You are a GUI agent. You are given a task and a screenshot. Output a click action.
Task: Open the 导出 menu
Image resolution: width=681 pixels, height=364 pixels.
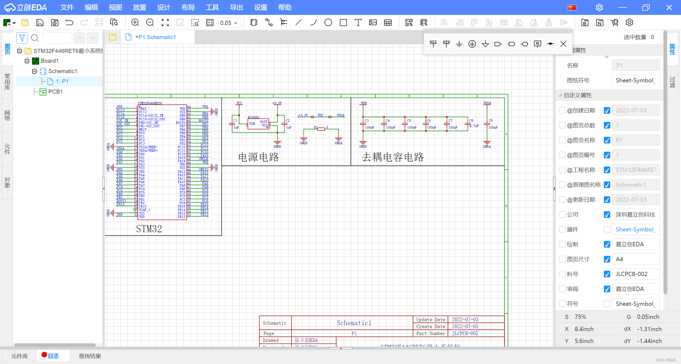tap(236, 7)
